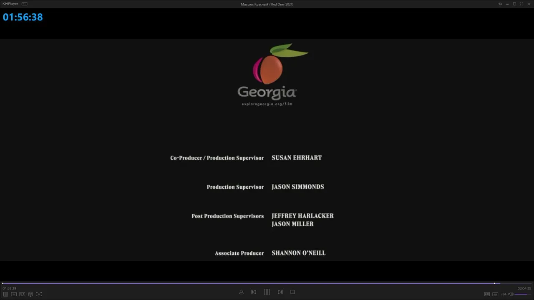Screen dimensions: 534x300
Task: Mute the volume speaker icon
Action: tap(511, 294)
